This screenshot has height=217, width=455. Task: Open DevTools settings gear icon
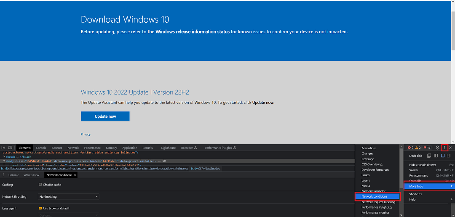click(438, 148)
